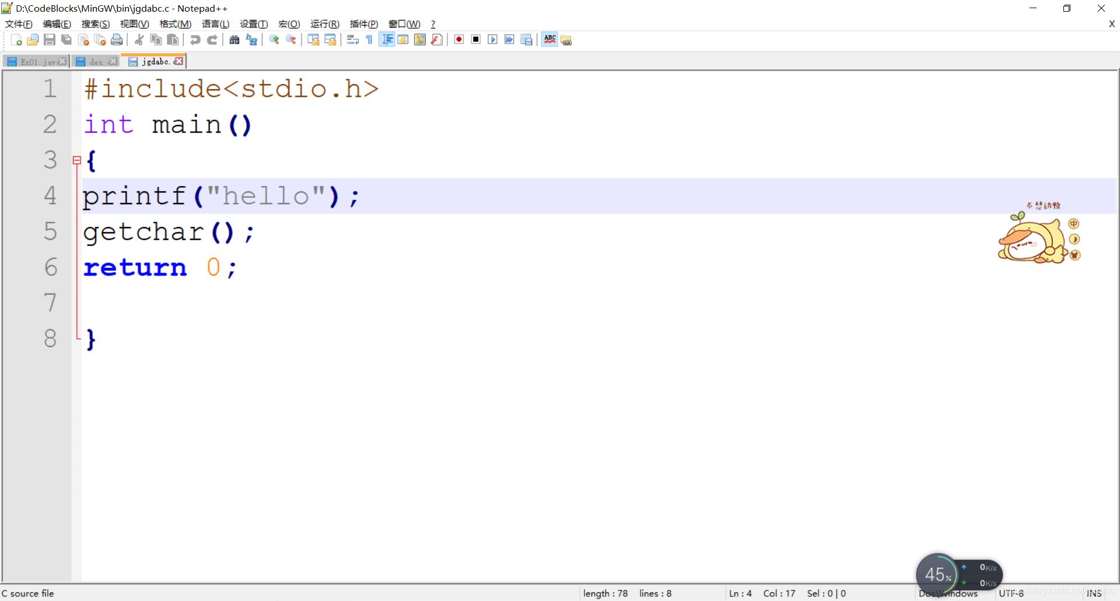Open the 运行(R) menu

point(325,24)
